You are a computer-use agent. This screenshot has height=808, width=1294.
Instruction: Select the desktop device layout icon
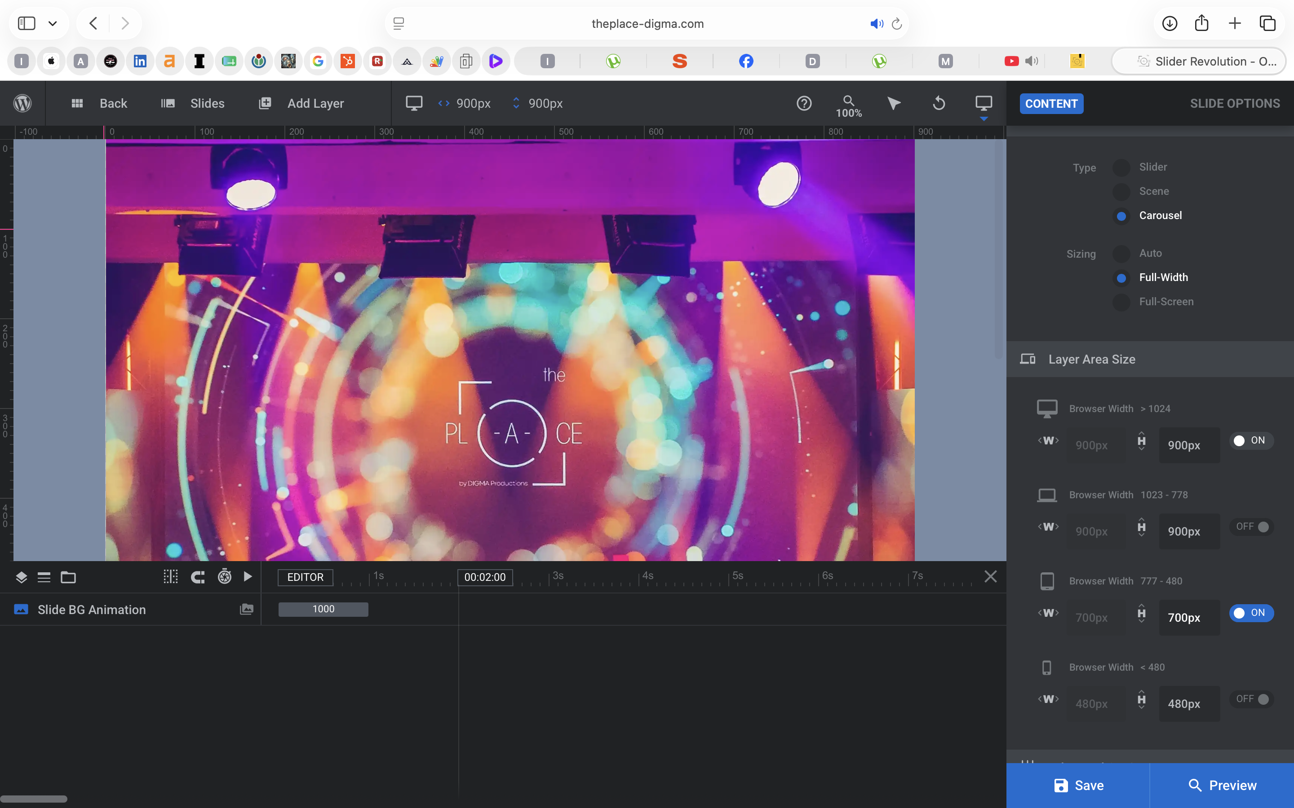[x=414, y=103]
